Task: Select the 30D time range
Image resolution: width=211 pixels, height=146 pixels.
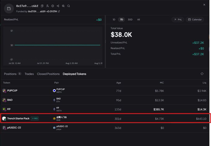Action: tap(130, 20)
